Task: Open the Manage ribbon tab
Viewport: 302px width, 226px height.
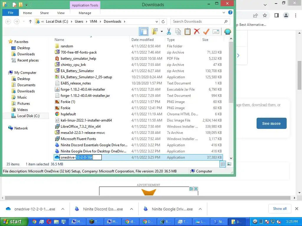Action: pos(85,13)
